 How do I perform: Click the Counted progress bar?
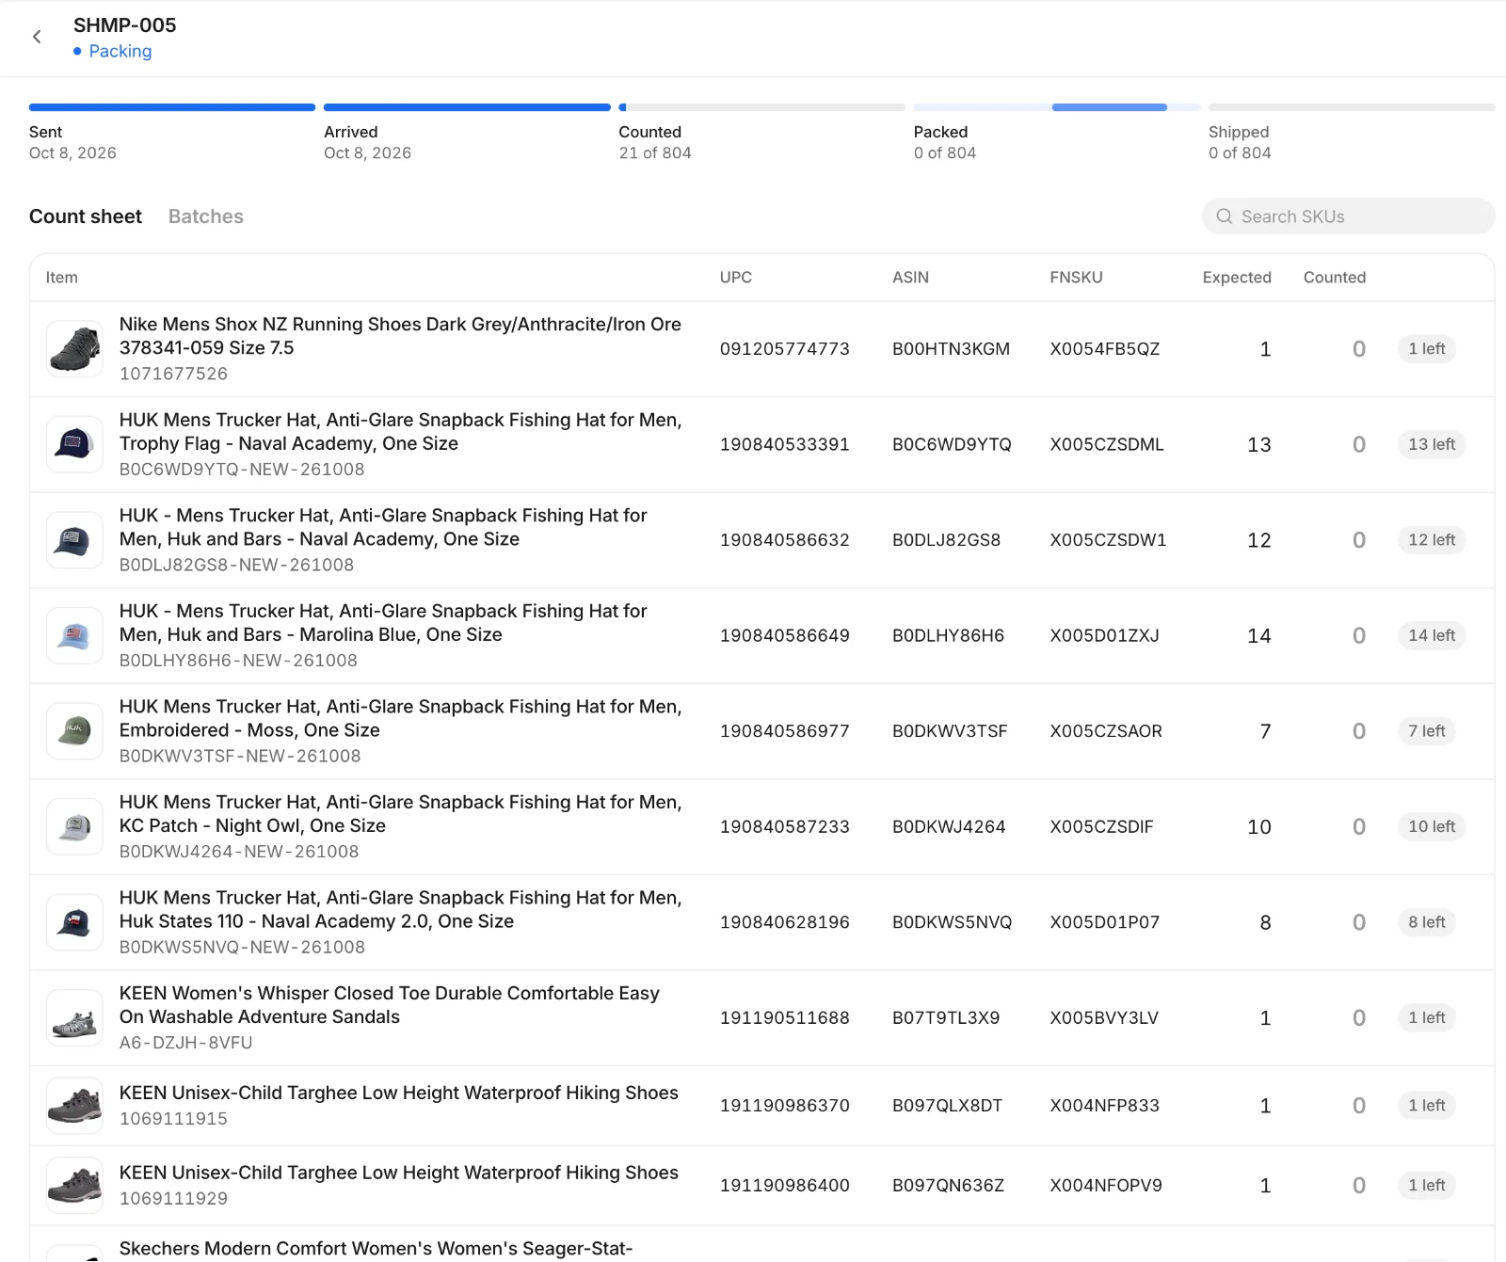click(x=761, y=107)
